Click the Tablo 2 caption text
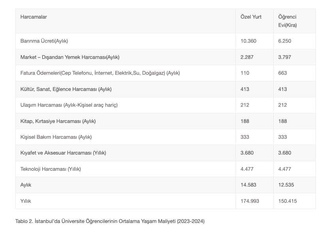 [x=110, y=221]
